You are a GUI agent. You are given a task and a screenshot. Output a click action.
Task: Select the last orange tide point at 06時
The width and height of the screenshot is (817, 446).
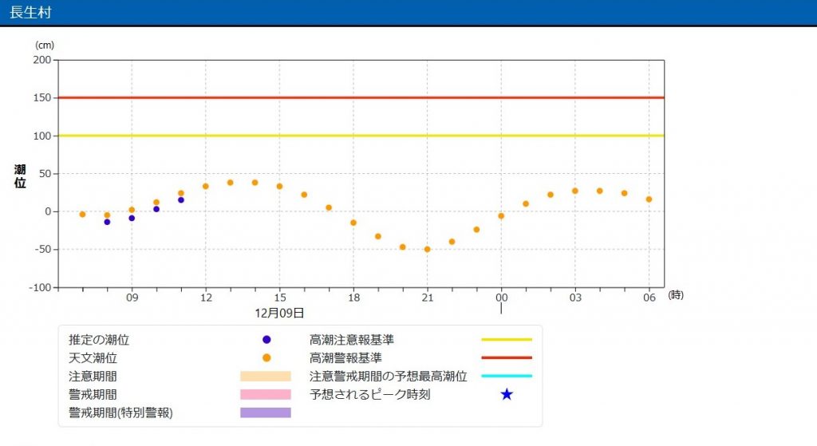click(x=649, y=199)
